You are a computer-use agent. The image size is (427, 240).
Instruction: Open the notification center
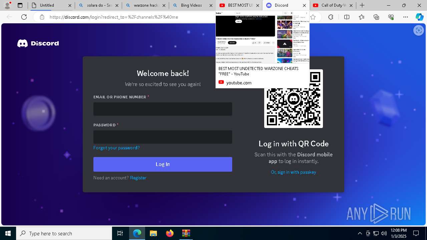click(x=416, y=233)
